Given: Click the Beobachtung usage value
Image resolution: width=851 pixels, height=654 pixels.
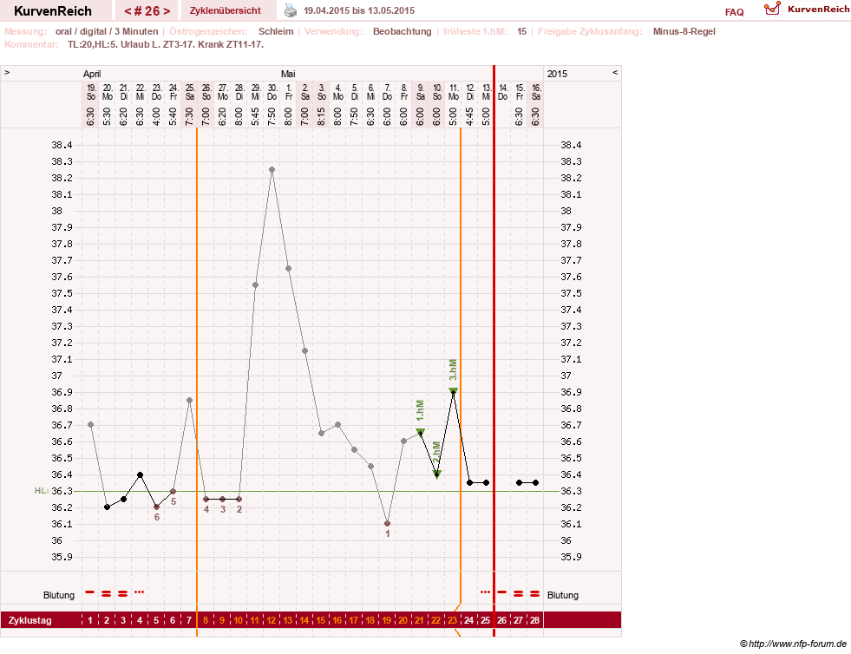Looking at the screenshot, I should click(403, 31).
